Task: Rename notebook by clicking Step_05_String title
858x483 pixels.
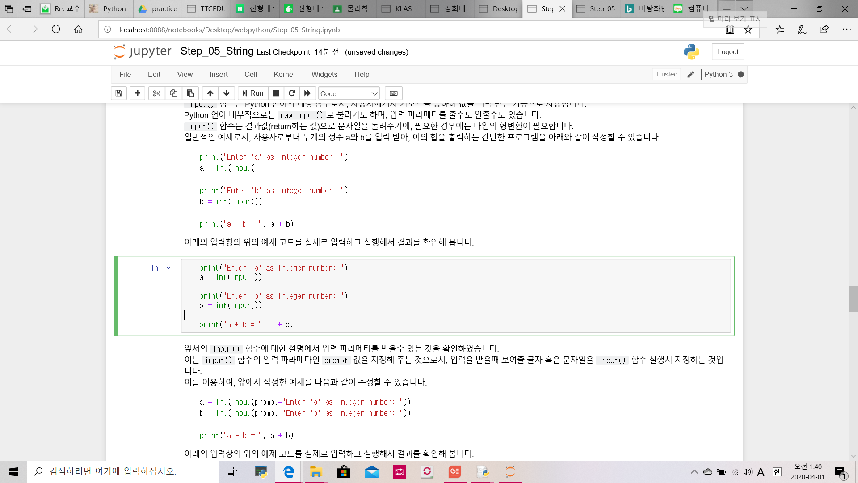Action: point(217,51)
